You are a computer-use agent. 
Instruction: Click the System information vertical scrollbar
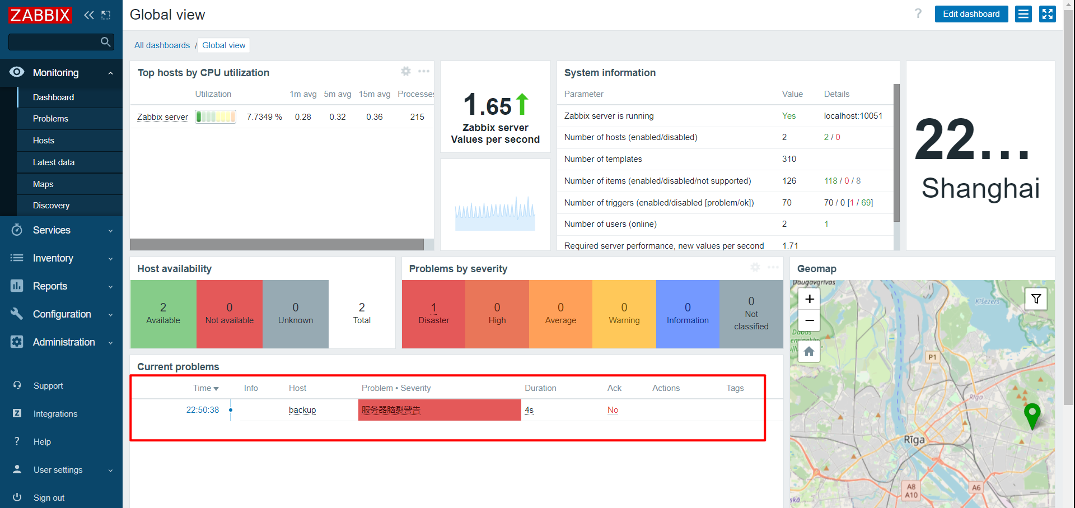(896, 153)
